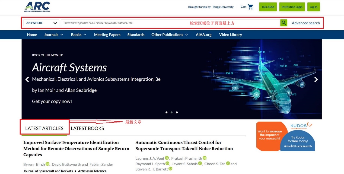Viewport: 344px width, 174px height.
Task: Open Video Library in navigation bar
Action: [231, 35]
